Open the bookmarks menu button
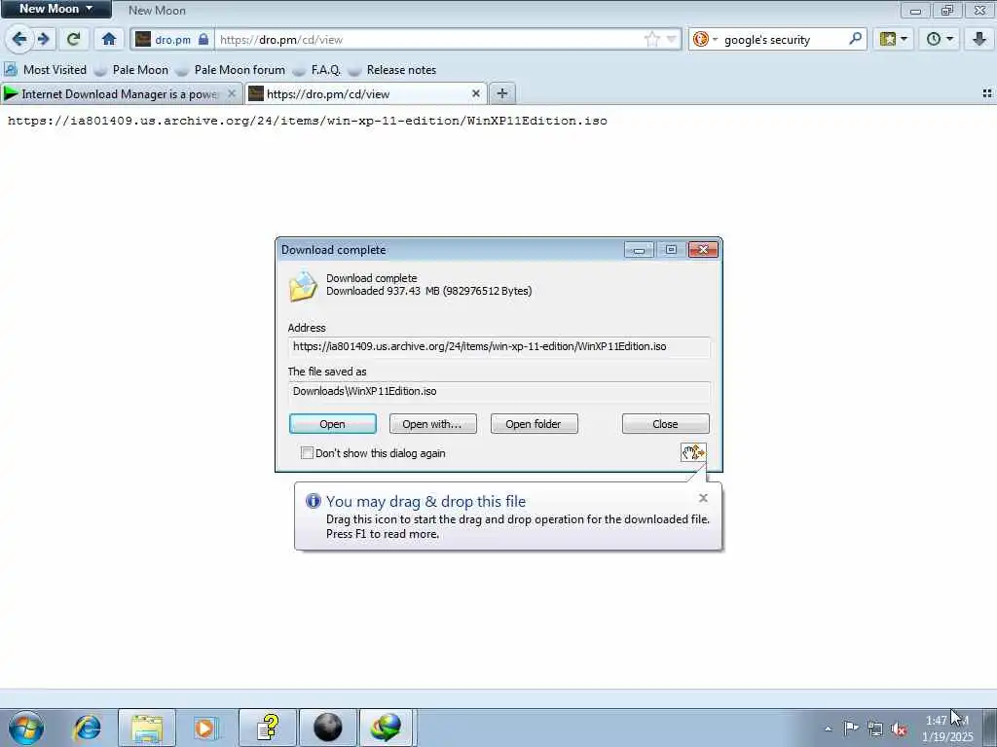 point(894,39)
